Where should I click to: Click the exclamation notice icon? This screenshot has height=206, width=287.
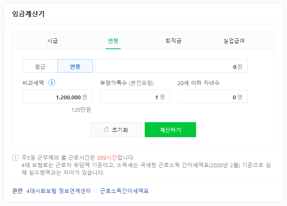15,158
